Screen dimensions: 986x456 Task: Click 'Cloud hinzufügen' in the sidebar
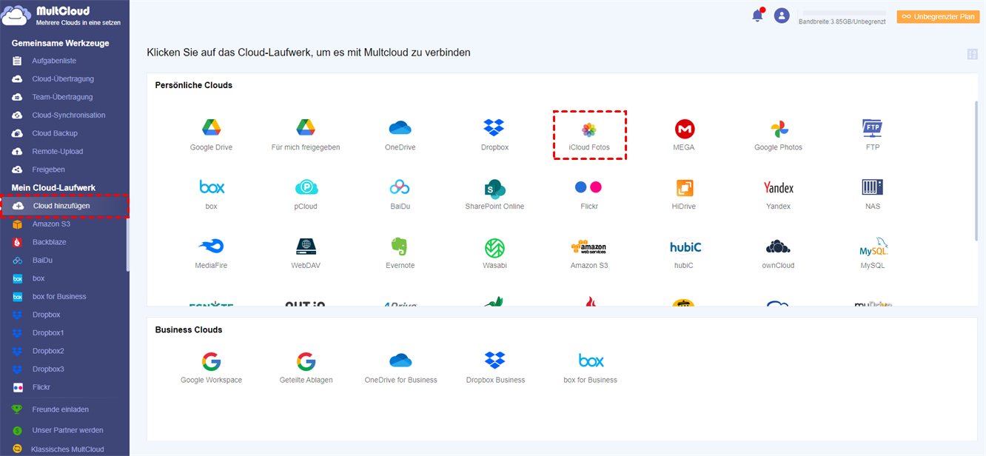(x=64, y=206)
